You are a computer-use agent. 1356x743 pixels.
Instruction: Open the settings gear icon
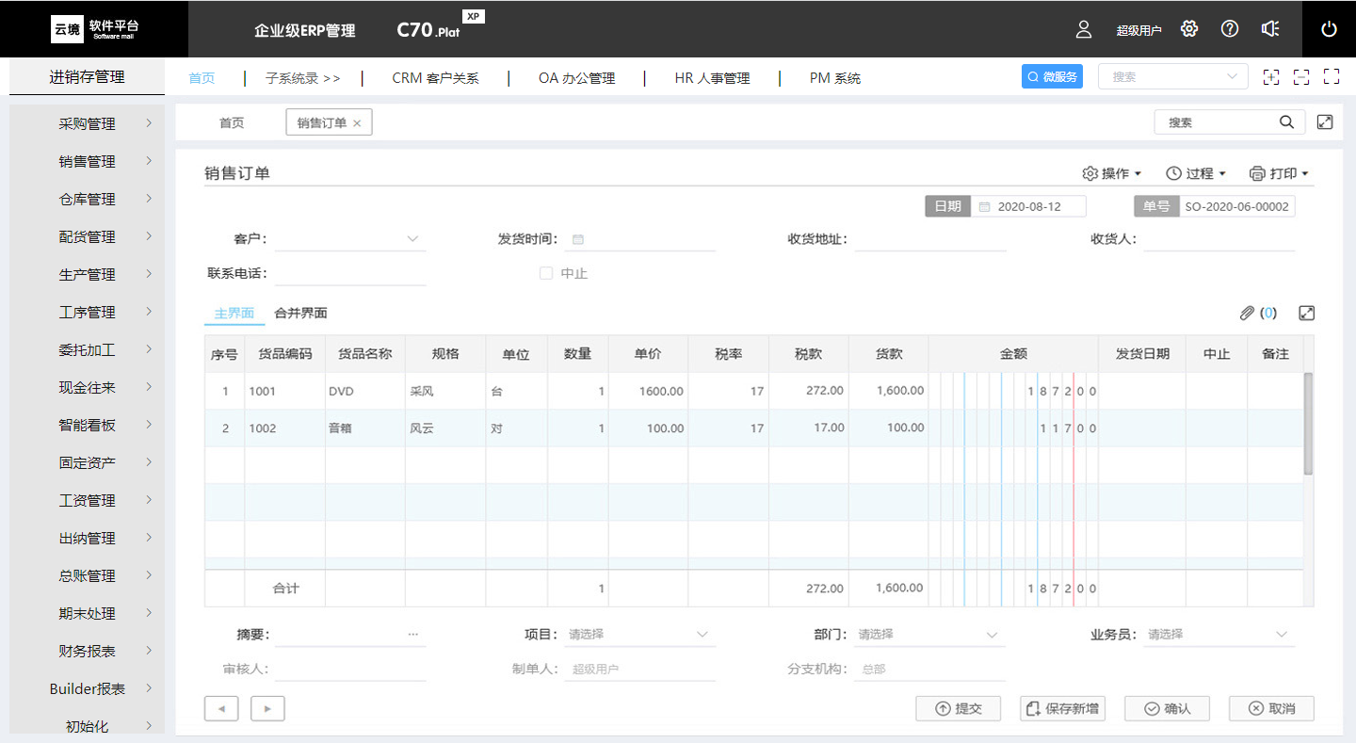coord(1189,29)
